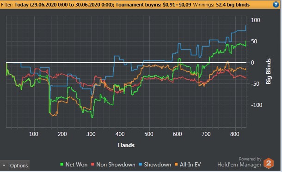Click the 300 label on hands axis
This screenshot has width=282, height=172.
[91, 134]
